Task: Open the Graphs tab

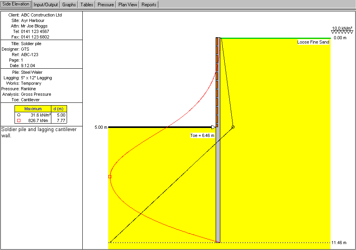Action: coord(69,5)
